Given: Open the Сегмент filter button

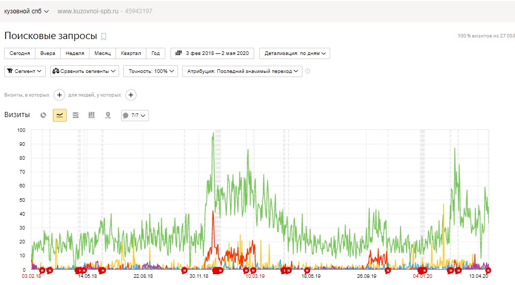Looking at the screenshot, I should coord(25,71).
